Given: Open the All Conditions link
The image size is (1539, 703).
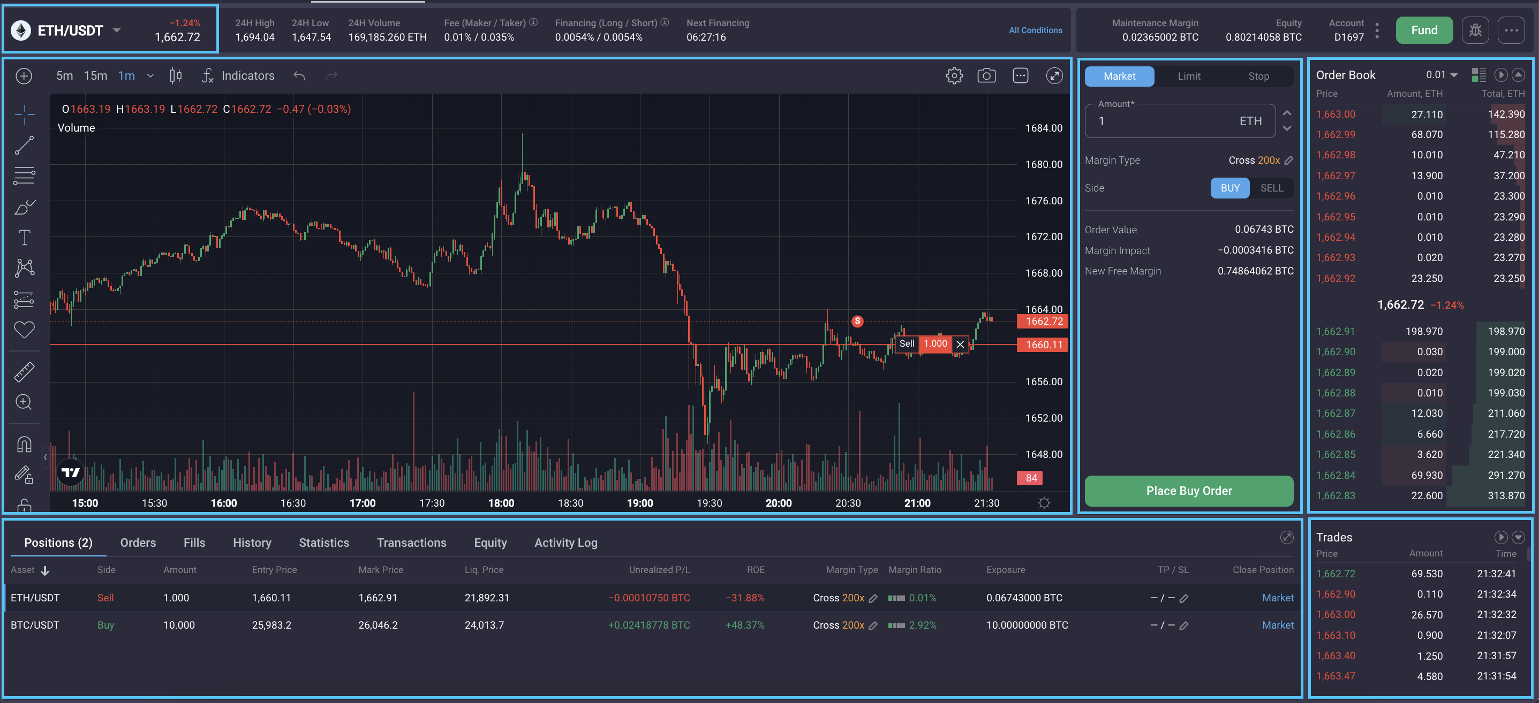Looking at the screenshot, I should (x=1035, y=30).
